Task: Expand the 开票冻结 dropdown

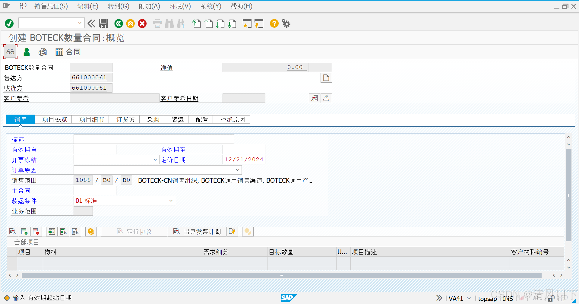Action: (x=155, y=160)
